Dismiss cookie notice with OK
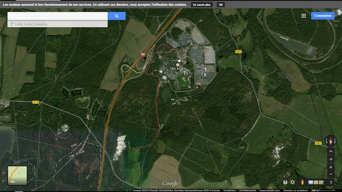The width and height of the screenshot is (342, 192). [x=221, y=4]
